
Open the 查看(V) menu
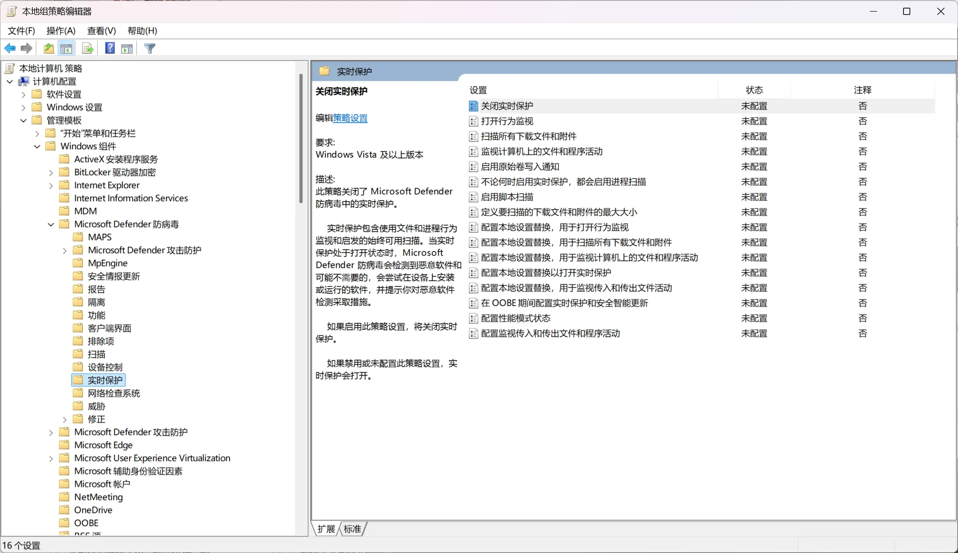click(101, 31)
